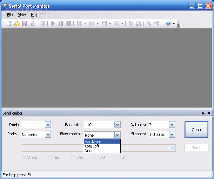Click the Send button

click(196, 148)
